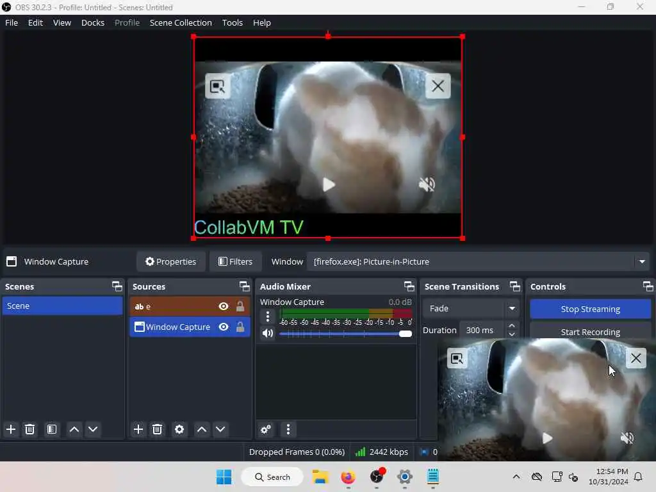Open Audio Mixer bottom options menu dots
The image size is (656, 492).
(x=288, y=429)
